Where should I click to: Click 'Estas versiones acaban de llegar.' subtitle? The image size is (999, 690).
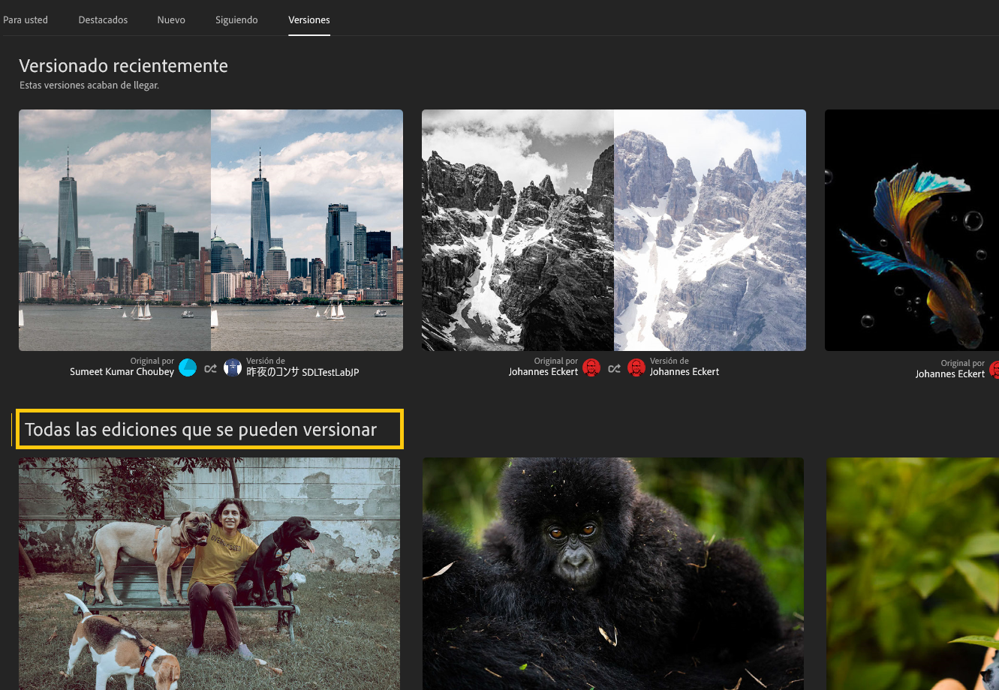[x=89, y=85]
